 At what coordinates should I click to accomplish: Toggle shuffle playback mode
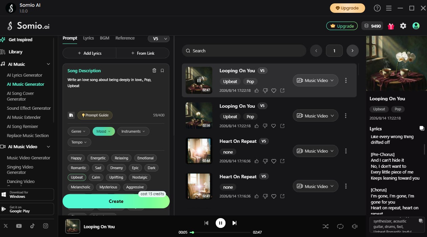coord(325,226)
